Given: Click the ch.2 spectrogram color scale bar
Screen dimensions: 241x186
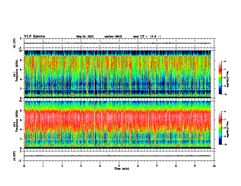Looking at the screenshot, I should click(x=220, y=128).
